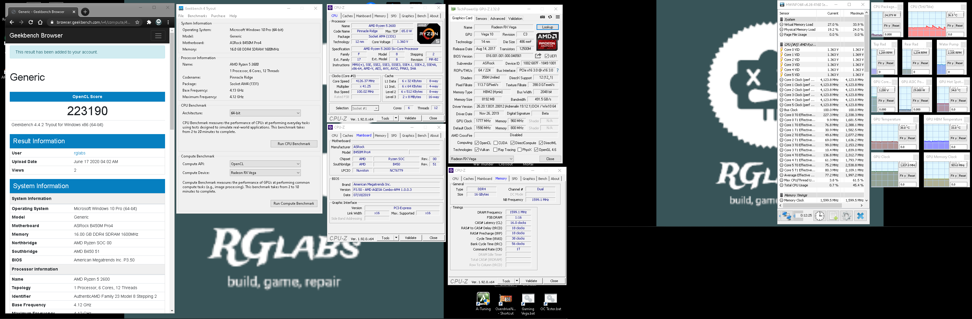Click the Run CPU Benchmark button
The image size is (972, 319).
coord(294,144)
